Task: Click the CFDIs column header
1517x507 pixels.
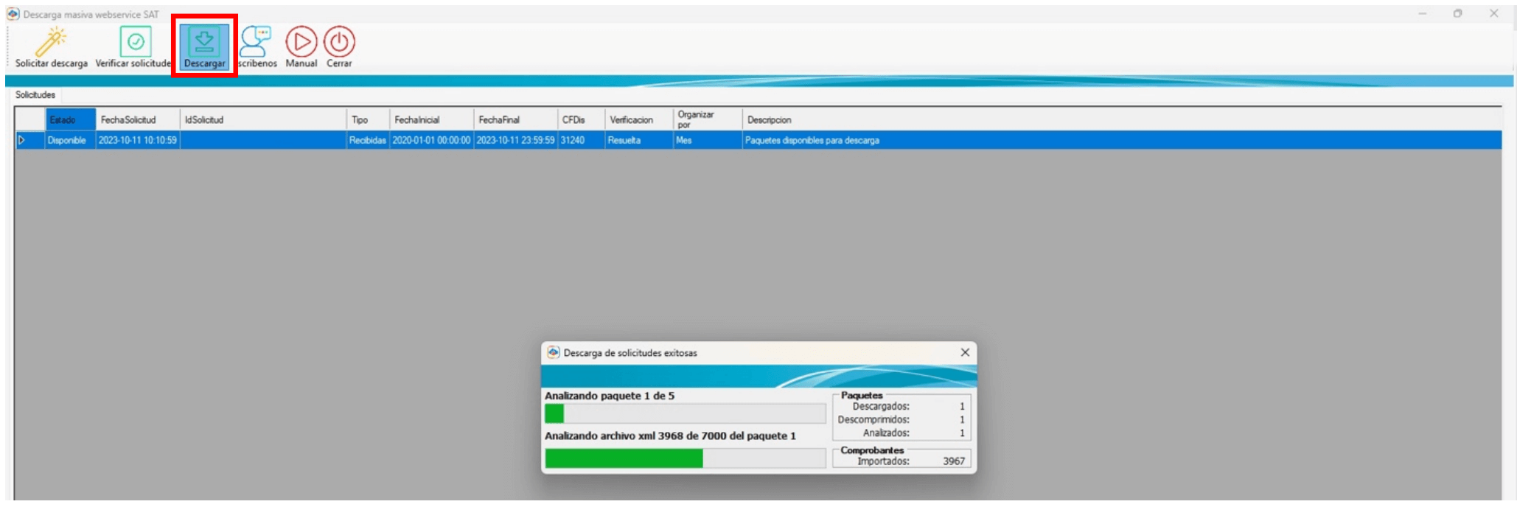Action: [579, 119]
